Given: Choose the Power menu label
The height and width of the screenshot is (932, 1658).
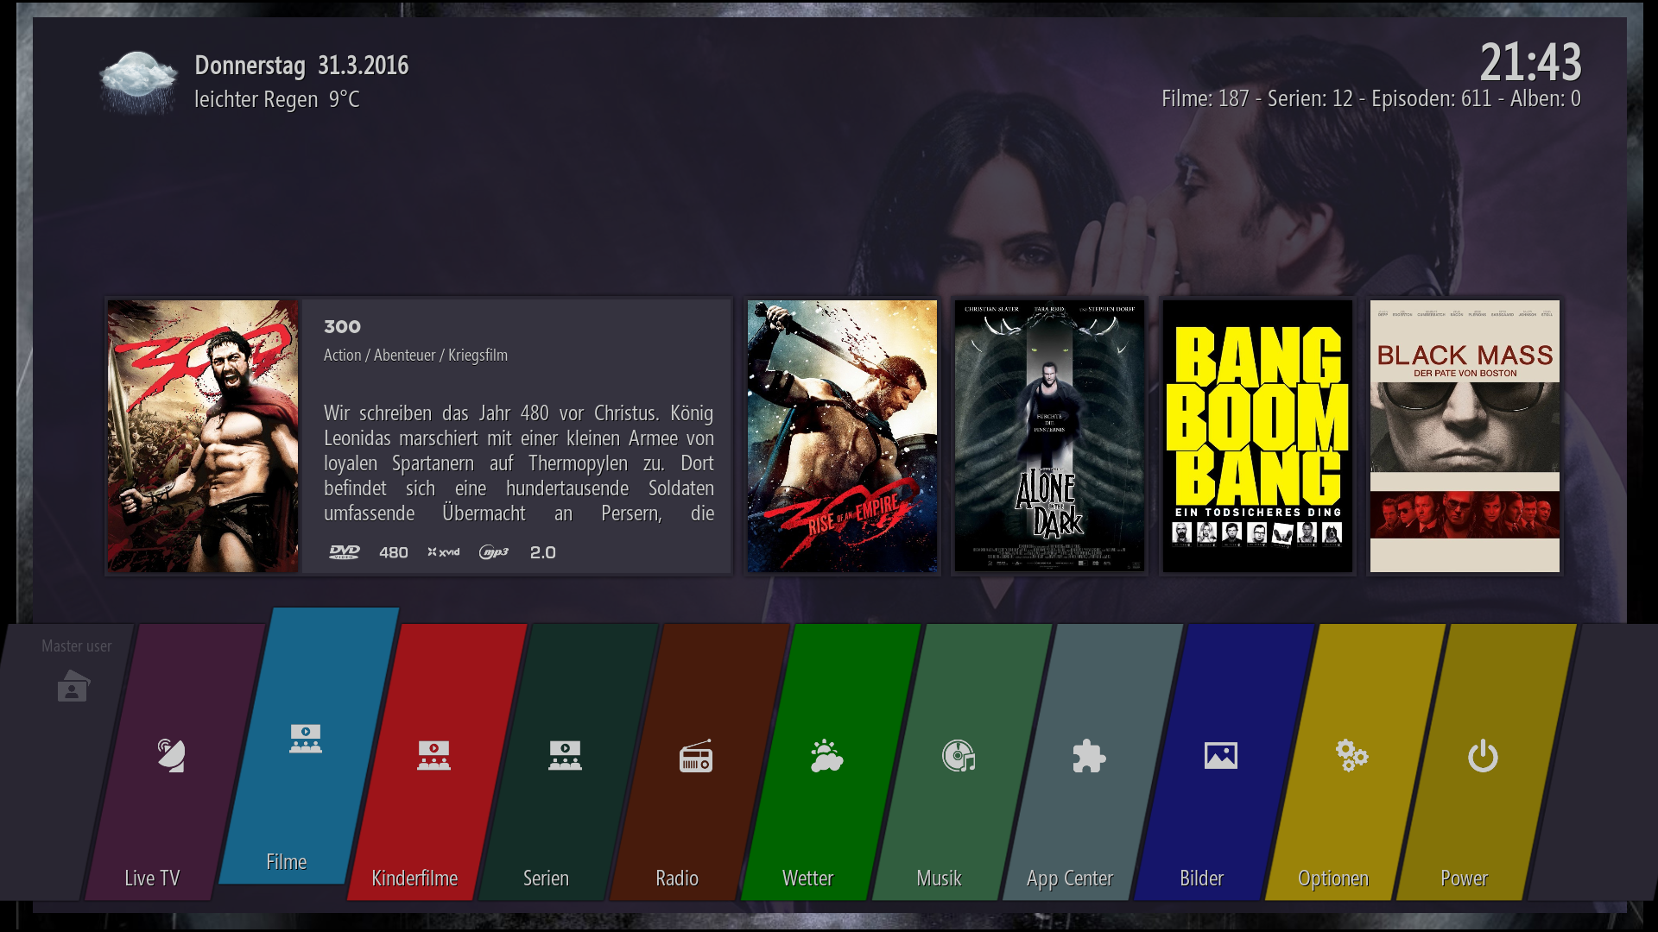Looking at the screenshot, I should point(1464,878).
